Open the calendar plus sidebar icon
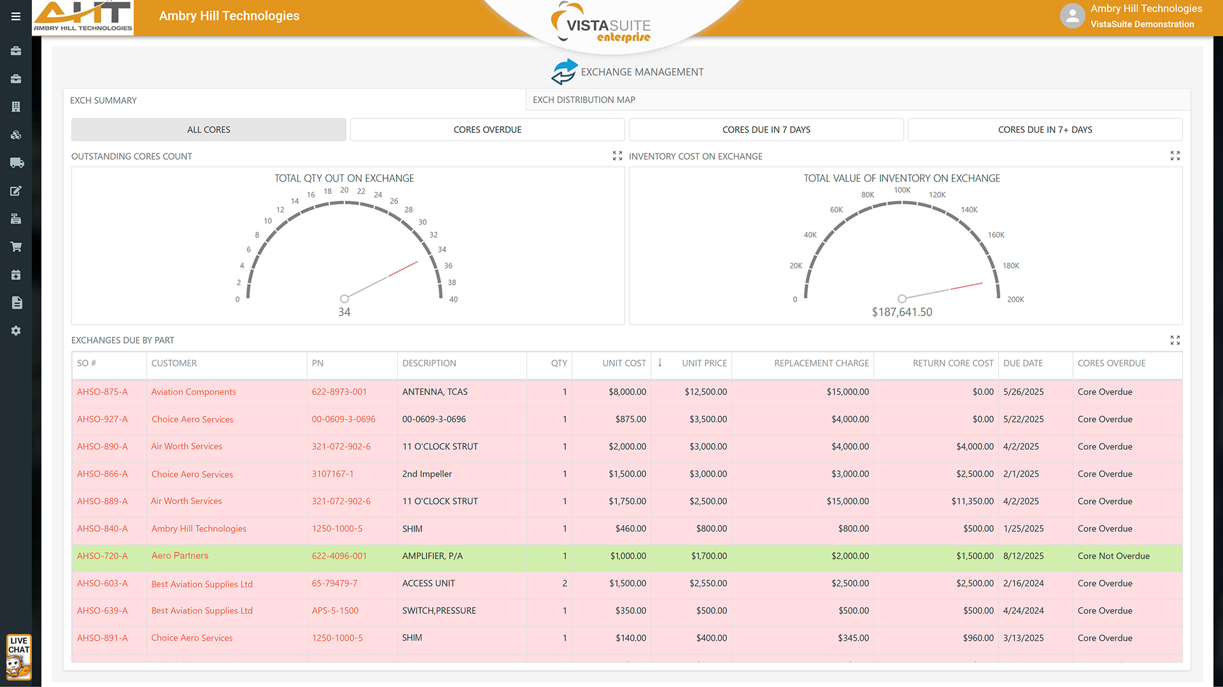The width and height of the screenshot is (1223, 687). click(16, 275)
